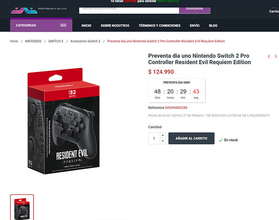279x220 pixels.
Task: Decrease quantity with the down arrow
Action: [x=163, y=141]
